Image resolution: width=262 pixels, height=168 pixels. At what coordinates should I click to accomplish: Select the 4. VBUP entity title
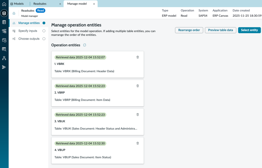pyautogui.click(x=60, y=150)
